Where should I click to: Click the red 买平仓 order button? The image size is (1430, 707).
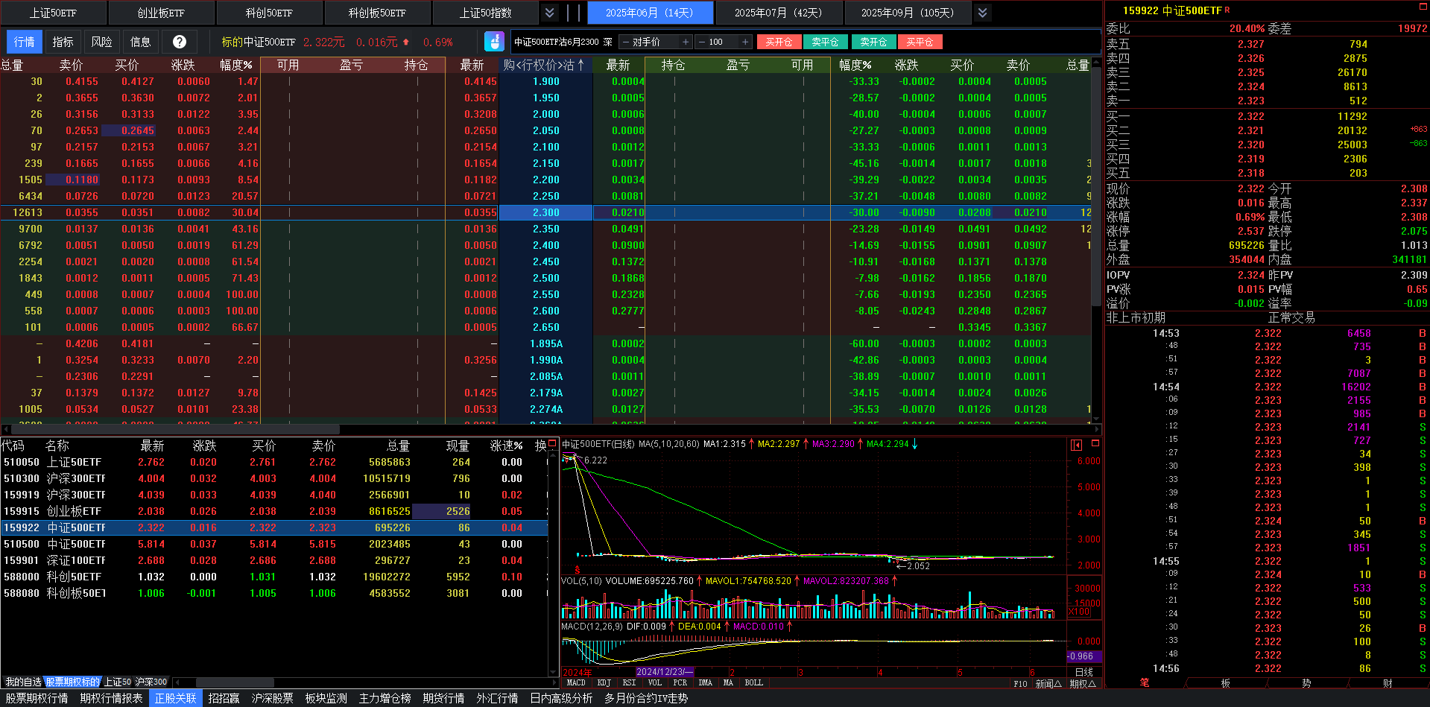(x=920, y=42)
